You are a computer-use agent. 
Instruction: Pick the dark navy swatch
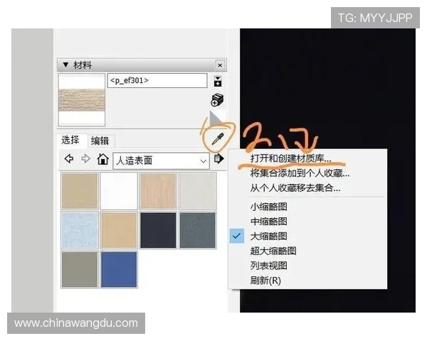click(x=158, y=230)
